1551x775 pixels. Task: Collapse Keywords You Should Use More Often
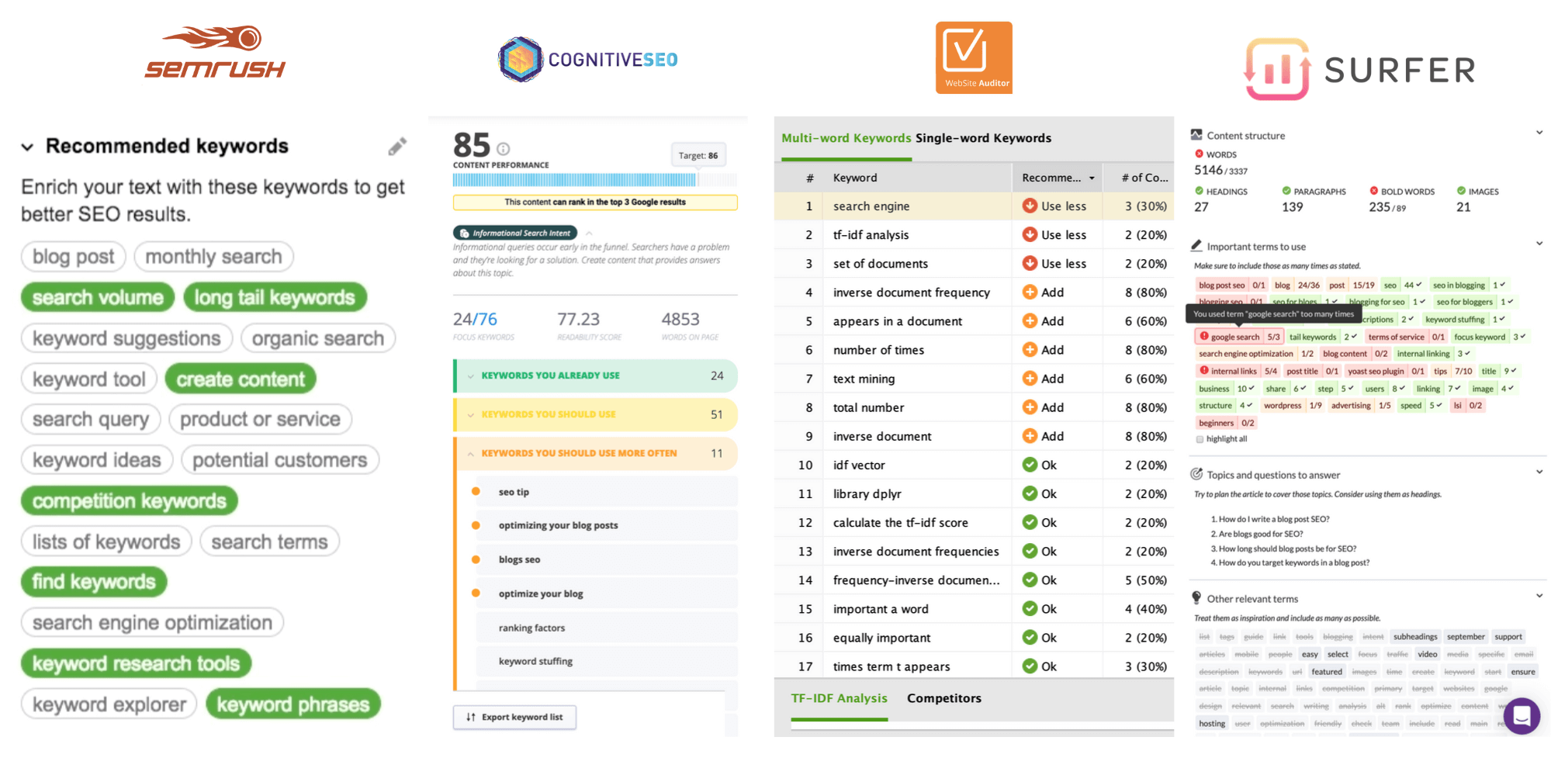click(595, 453)
